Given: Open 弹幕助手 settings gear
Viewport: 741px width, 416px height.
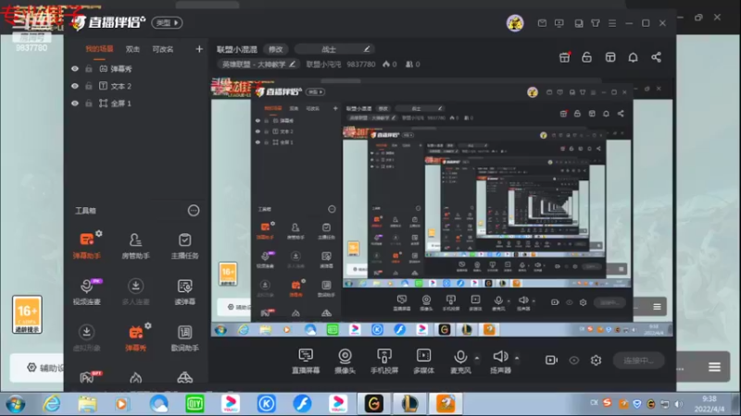Looking at the screenshot, I should (99, 234).
